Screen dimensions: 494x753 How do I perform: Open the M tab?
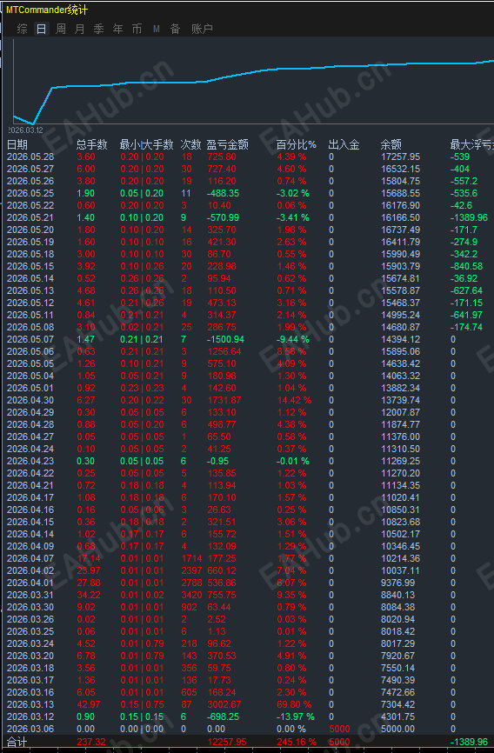click(x=157, y=29)
